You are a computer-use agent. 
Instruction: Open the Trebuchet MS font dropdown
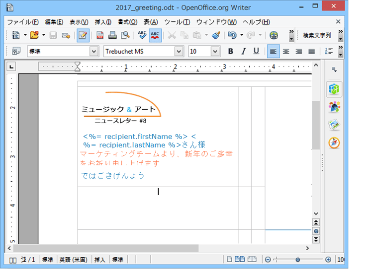tap(179, 51)
